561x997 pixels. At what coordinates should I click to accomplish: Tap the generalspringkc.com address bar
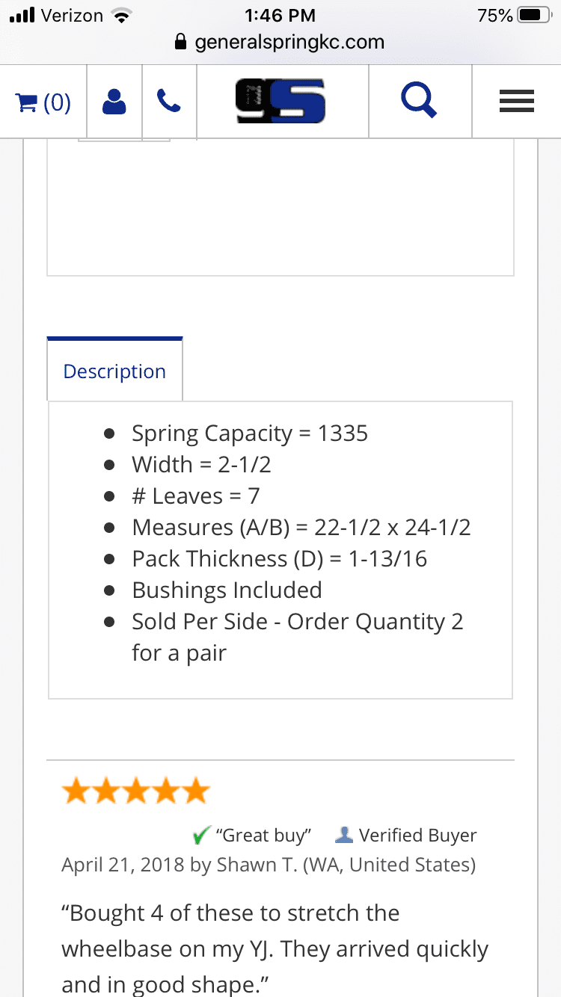point(289,42)
